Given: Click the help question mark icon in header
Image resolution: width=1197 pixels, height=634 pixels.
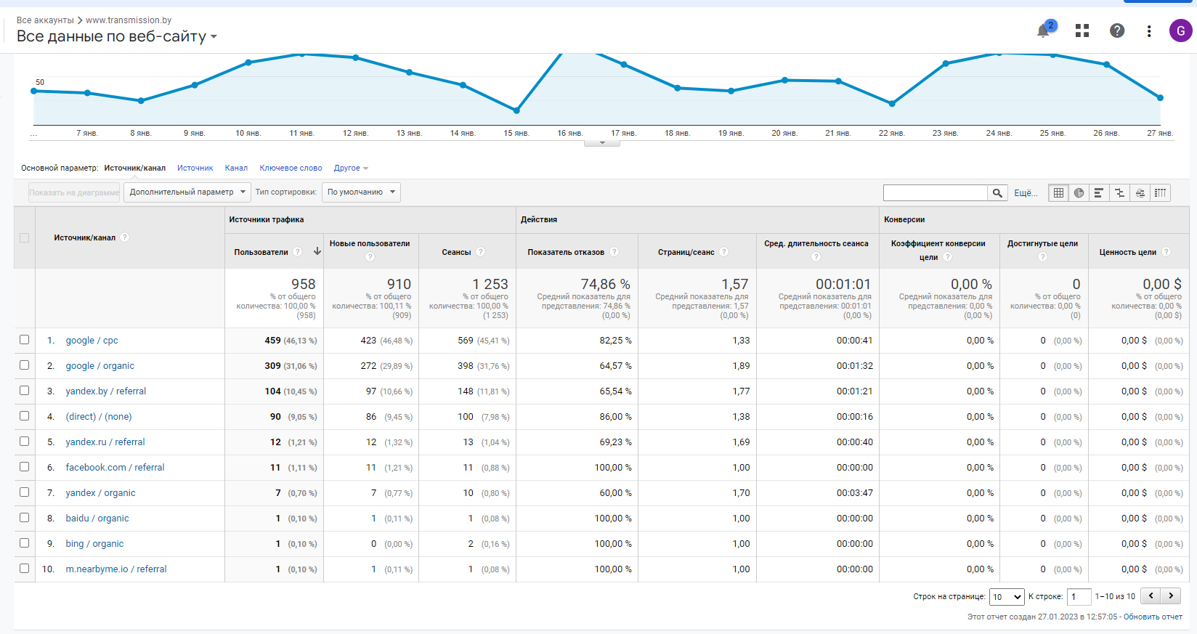Looking at the screenshot, I should 1117,31.
